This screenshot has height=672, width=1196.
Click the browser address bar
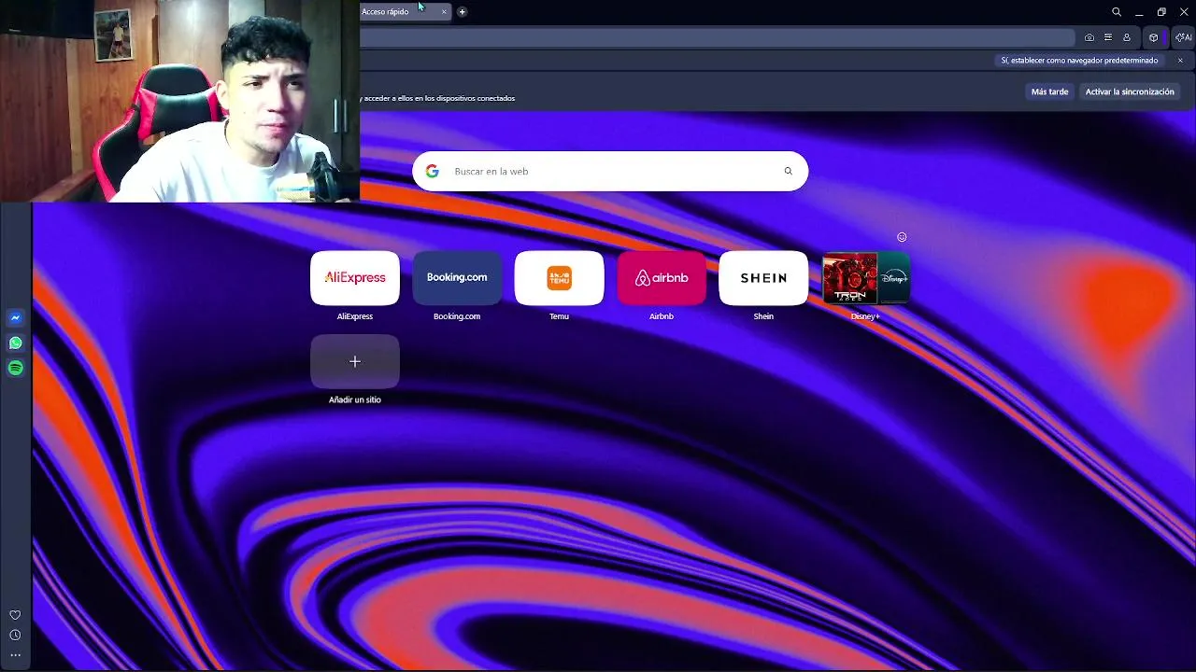pos(718,37)
